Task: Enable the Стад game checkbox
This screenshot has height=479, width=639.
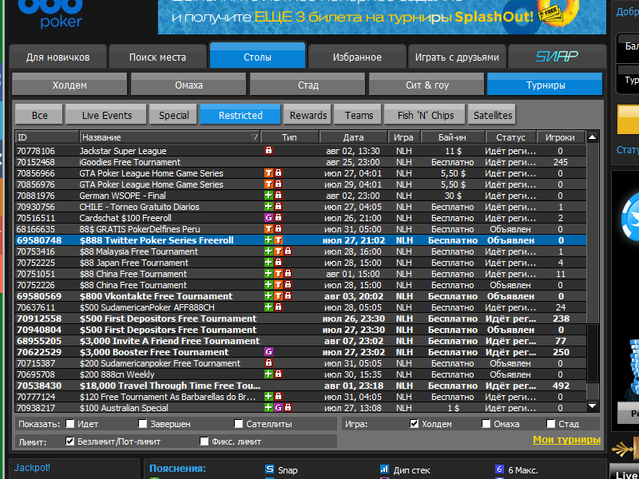Action: point(550,424)
